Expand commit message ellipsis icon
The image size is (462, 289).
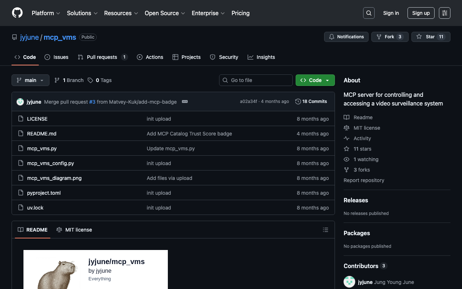[x=185, y=102]
